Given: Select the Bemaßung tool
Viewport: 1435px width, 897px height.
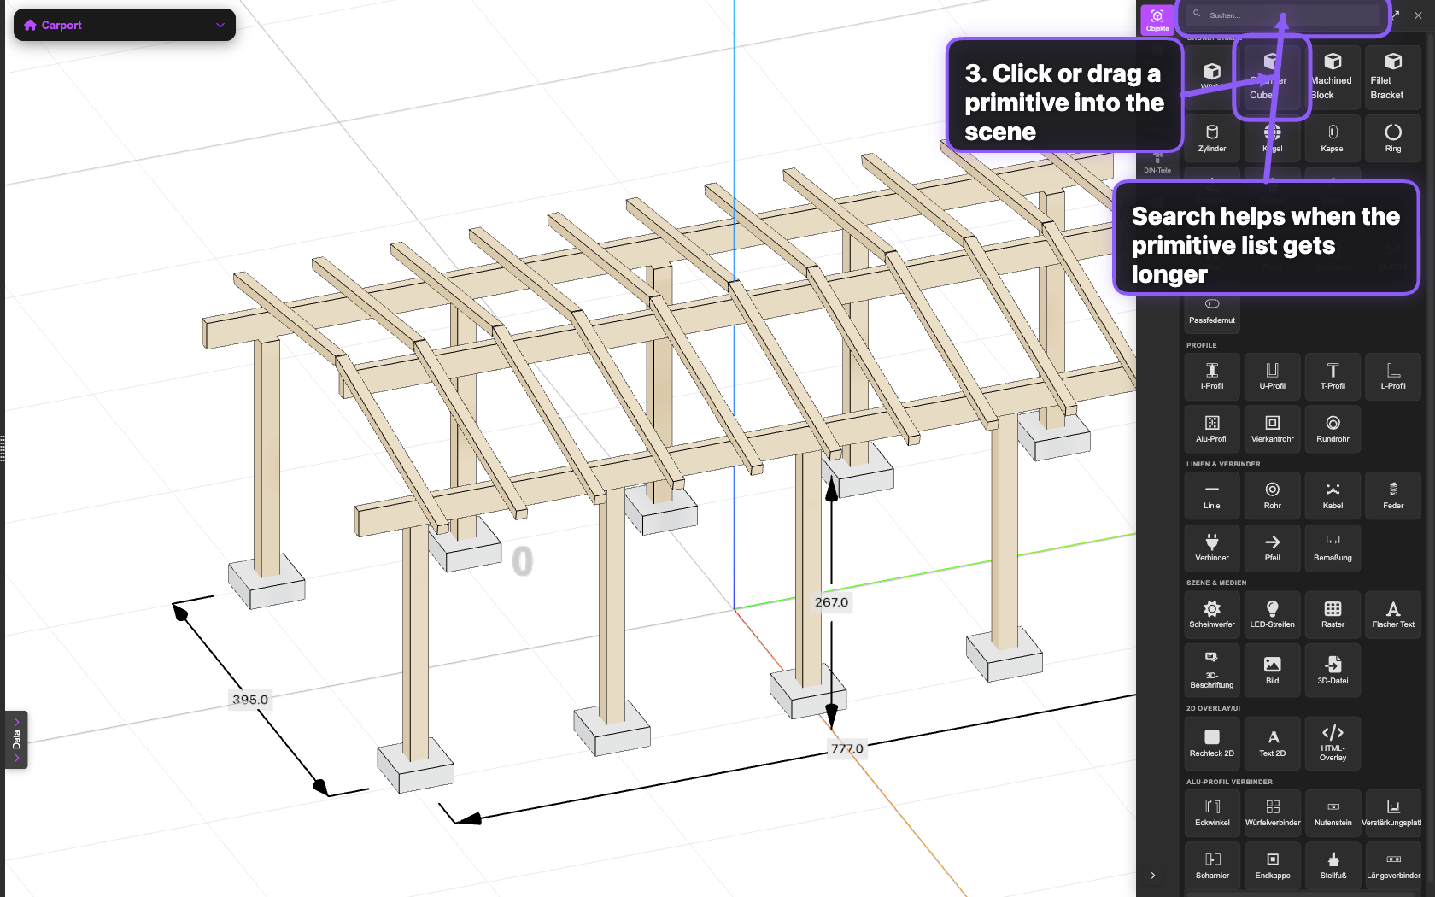Looking at the screenshot, I should 1332,548.
